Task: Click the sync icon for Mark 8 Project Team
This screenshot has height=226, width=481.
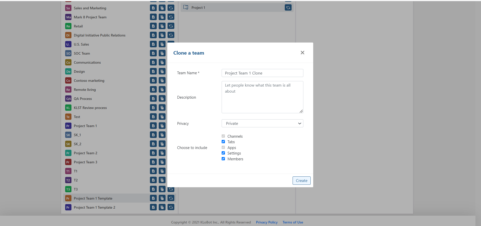Action: (171, 17)
